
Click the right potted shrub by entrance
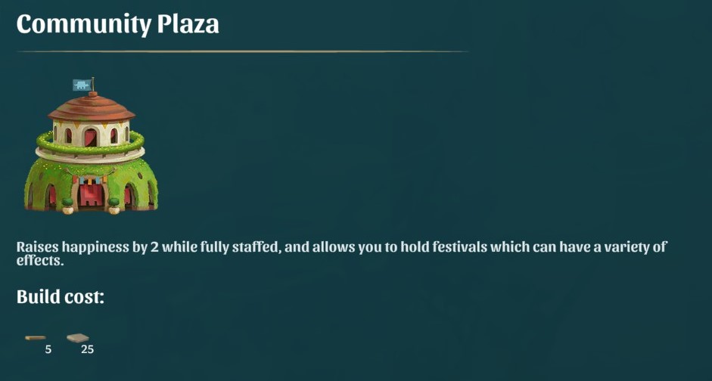113,205
